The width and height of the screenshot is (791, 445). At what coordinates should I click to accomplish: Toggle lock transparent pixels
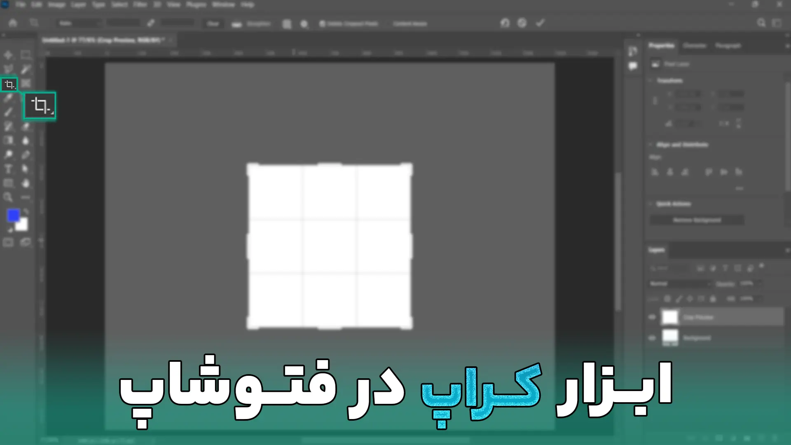point(667,299)
